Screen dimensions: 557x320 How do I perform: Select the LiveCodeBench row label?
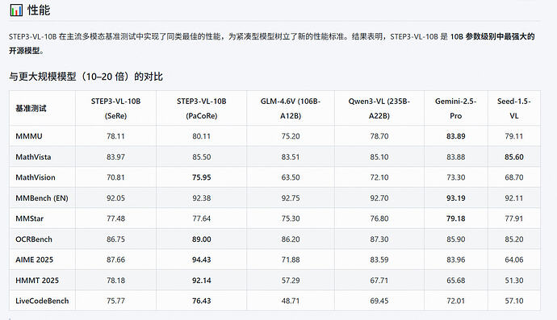[x=42, y=301]
